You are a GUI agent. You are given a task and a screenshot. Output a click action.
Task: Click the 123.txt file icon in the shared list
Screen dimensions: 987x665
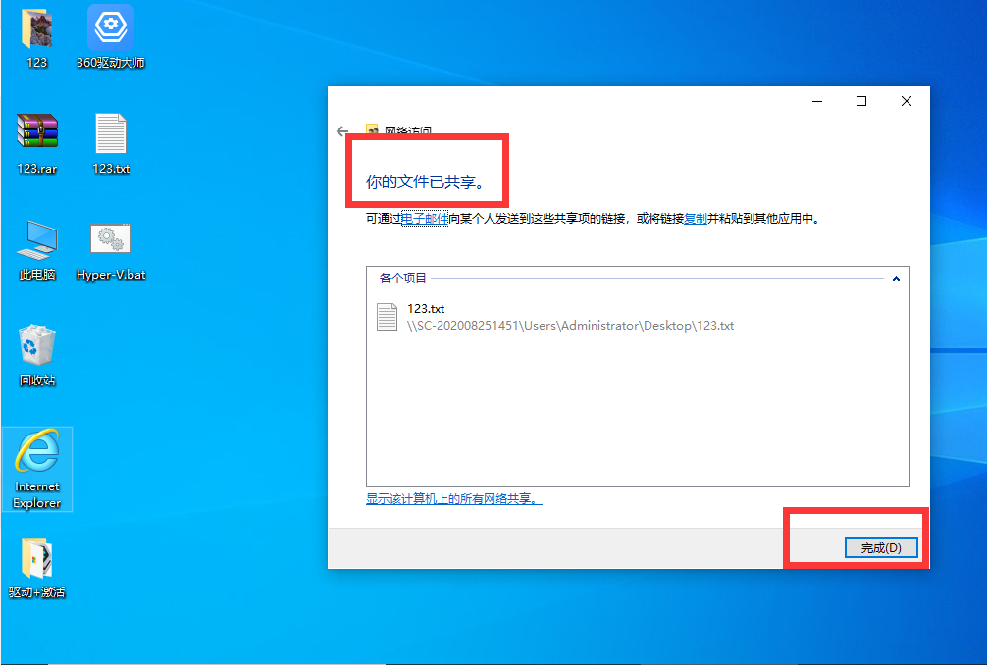pyautogui.click(x=389, y=315)
